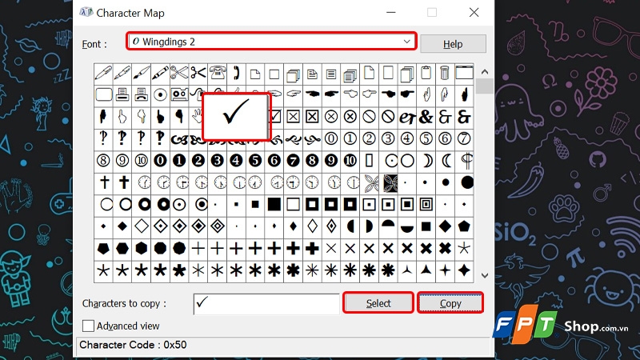This screenshot has height=360, width=640.
Task: Choose the left-half black circle glyph
Action: tap(350, 226)
